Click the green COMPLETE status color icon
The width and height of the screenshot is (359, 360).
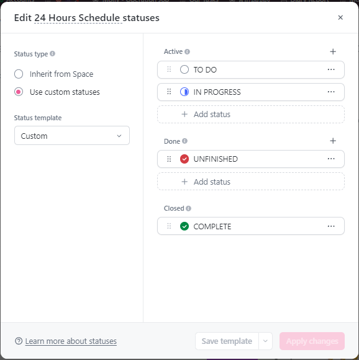pos(184,226)
